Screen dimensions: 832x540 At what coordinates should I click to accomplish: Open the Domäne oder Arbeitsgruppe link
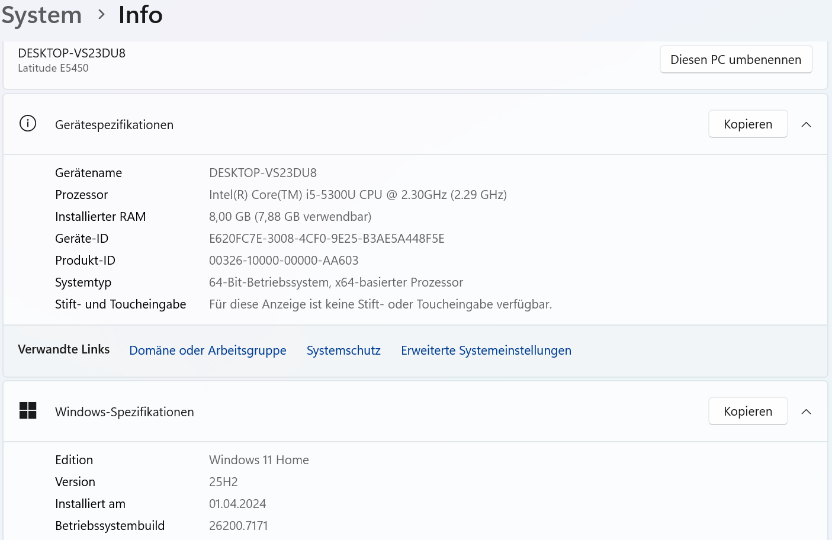[x=208, y=351]
